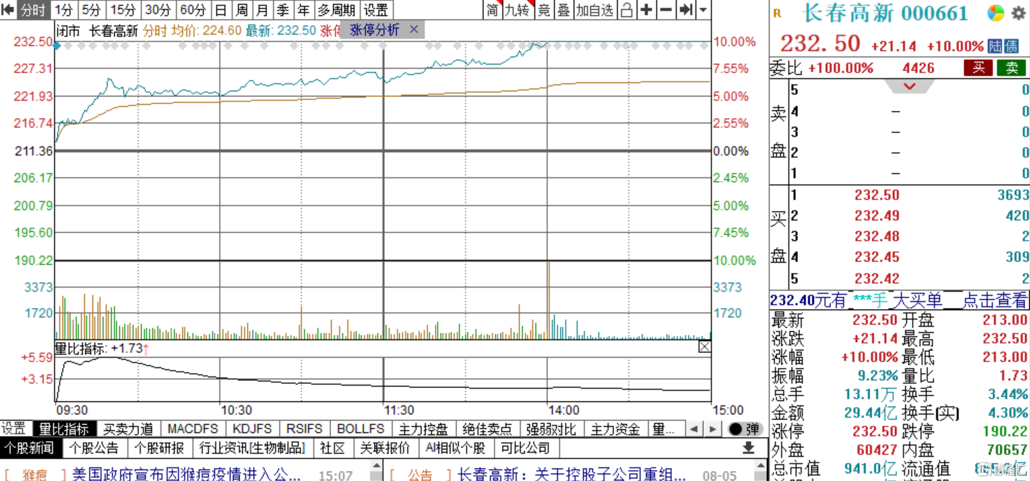Image resolution: width=1030 pixels, height=481 pixels.
Task: Expand the order book chevron under 4426
Action: pos(910,86)
